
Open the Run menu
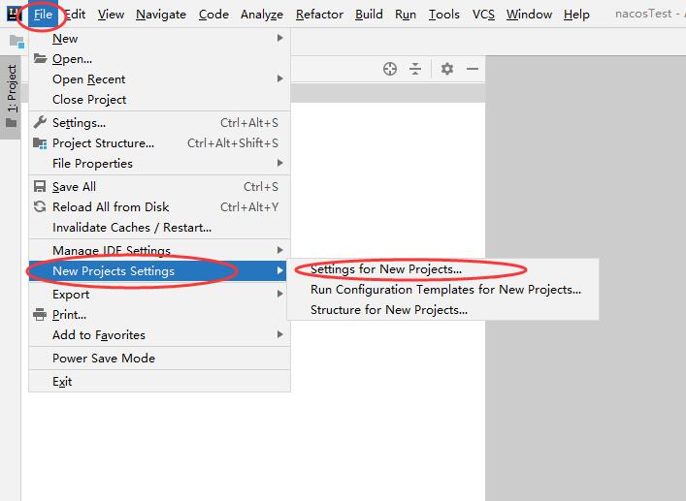[x=406, y=15]
